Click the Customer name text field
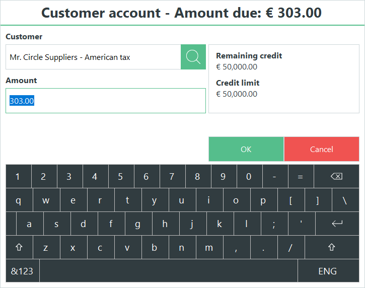 tap(93, 57)
